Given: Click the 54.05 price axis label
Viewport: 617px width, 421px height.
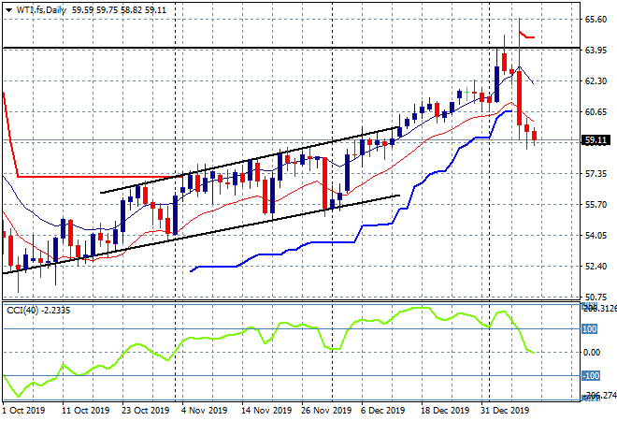Looking at the screenshot, I should click(x=595, y=236).
